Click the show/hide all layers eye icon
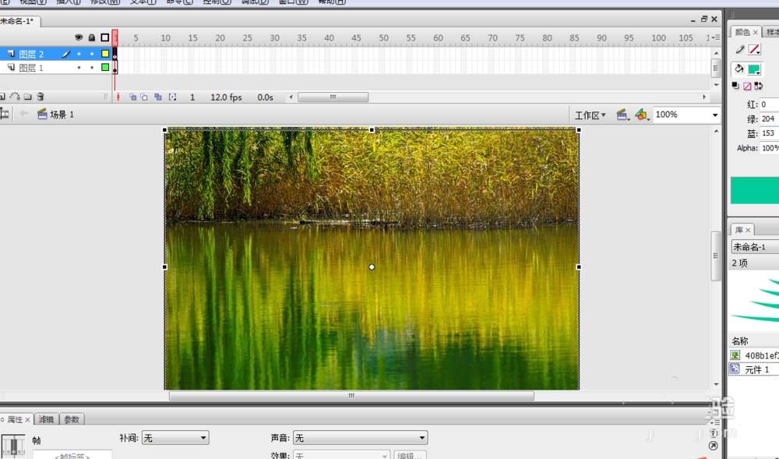Image resolution: width=779 pixels, height=459 pixels. [79, 37]
